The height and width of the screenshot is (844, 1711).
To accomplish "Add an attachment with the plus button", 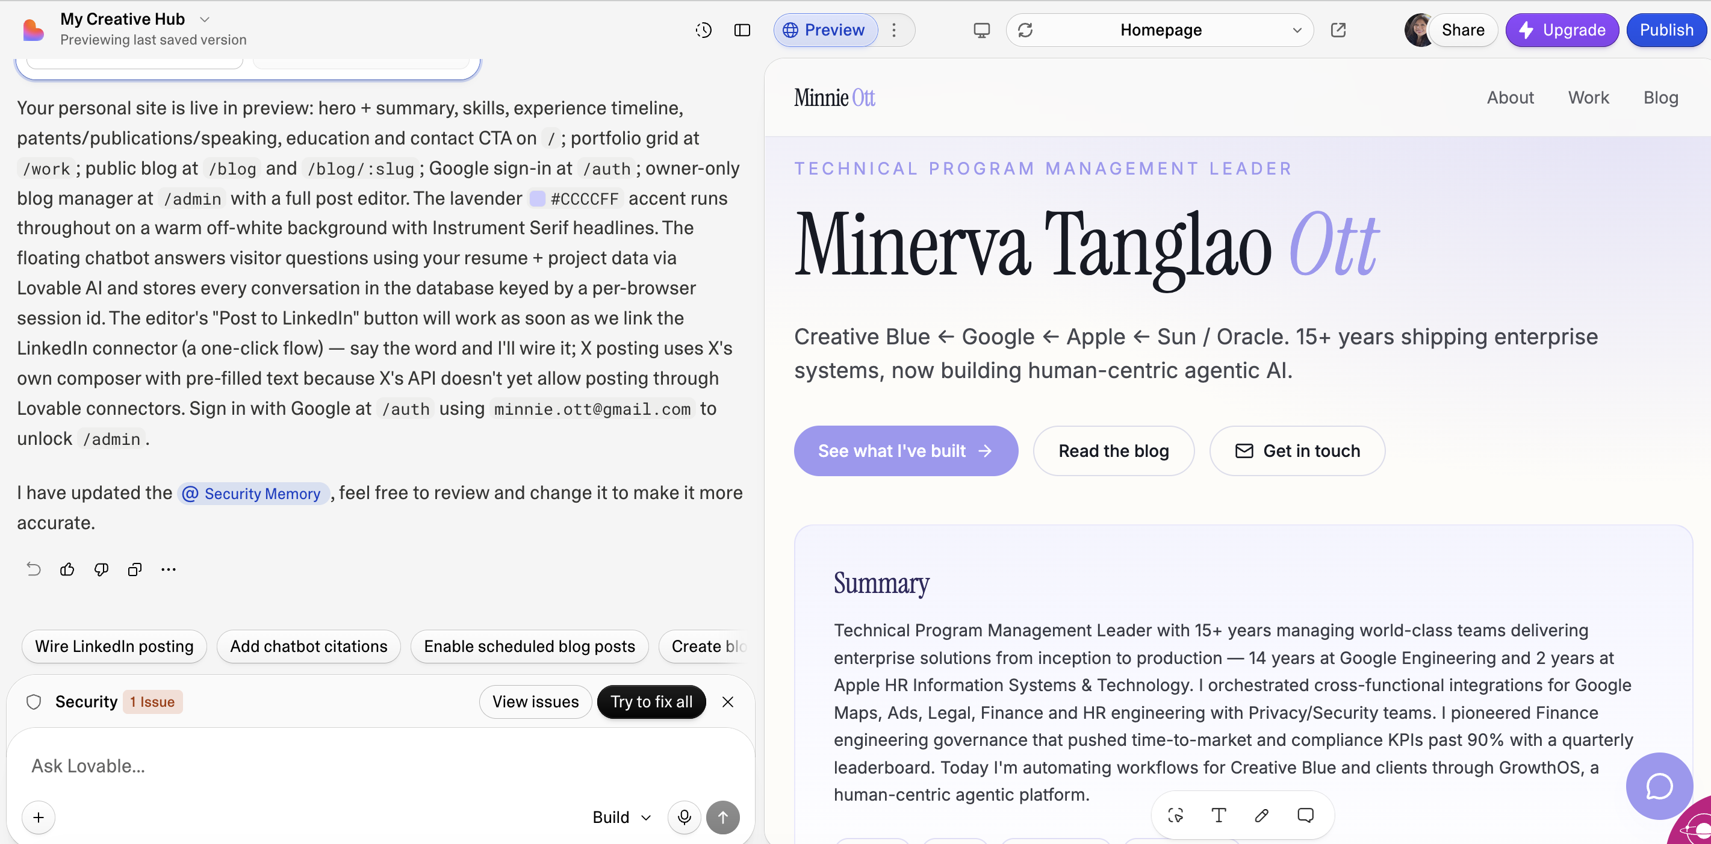I will point(39,817).
